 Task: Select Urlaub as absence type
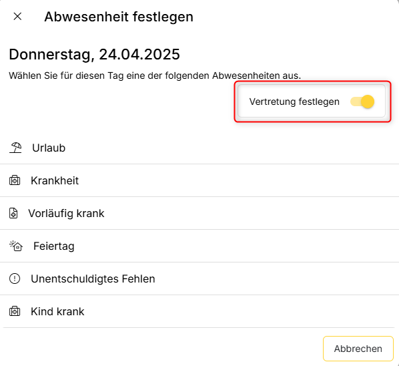199,148
